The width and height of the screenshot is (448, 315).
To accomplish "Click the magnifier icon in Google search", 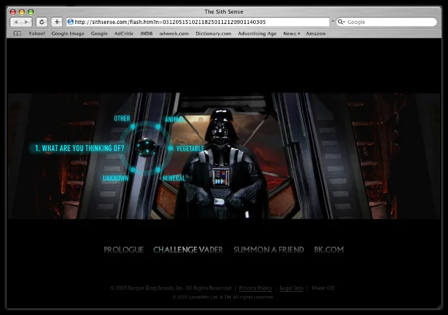I will (341, 22).
